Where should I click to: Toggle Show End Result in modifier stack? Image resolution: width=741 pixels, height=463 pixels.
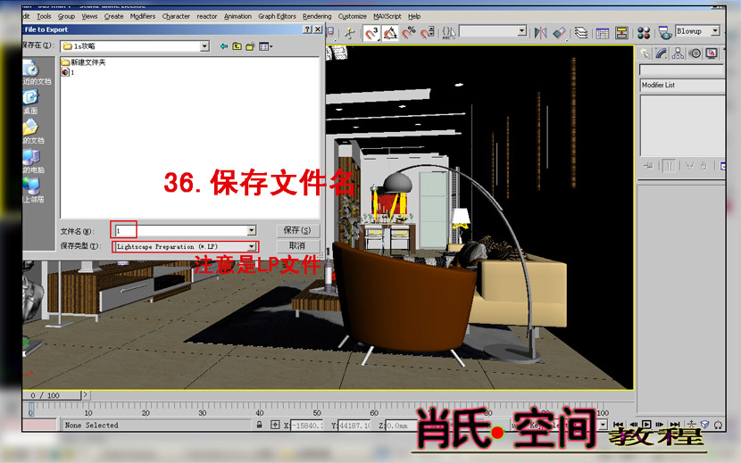coord(670,166)
